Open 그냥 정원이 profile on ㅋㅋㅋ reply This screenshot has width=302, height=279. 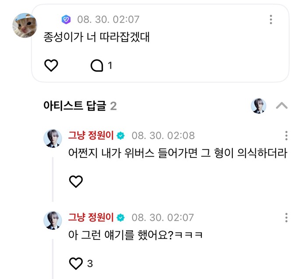(x=91, y=218)
